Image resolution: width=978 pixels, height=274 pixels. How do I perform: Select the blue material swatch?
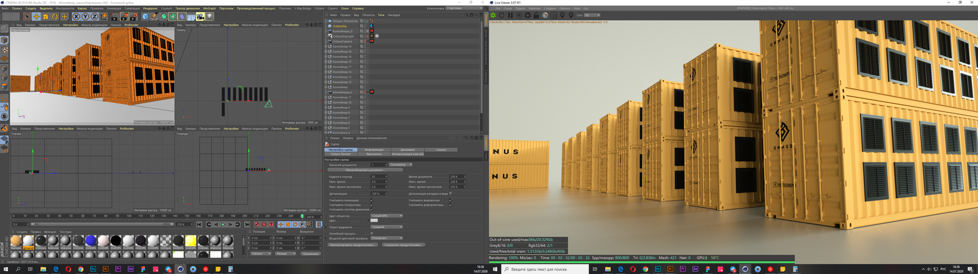pyautogui.click(x=90, y=240)
